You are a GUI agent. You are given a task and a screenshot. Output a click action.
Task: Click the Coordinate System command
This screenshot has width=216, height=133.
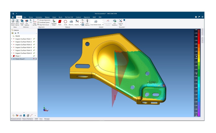coord(43,22)
